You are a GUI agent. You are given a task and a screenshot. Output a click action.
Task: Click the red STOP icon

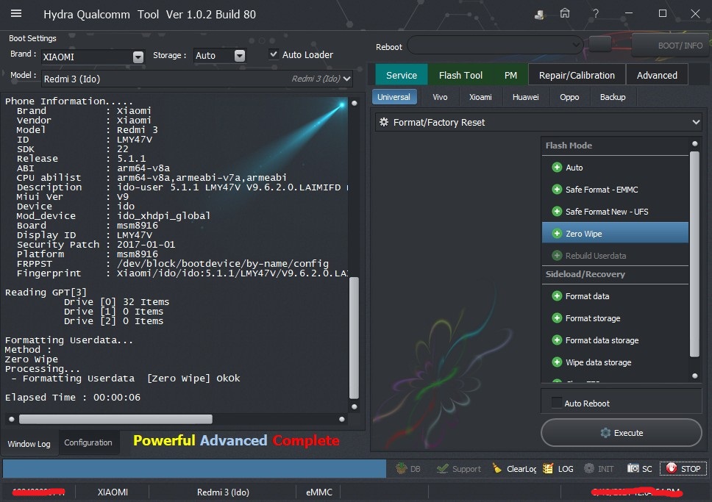tap(672, 468)
